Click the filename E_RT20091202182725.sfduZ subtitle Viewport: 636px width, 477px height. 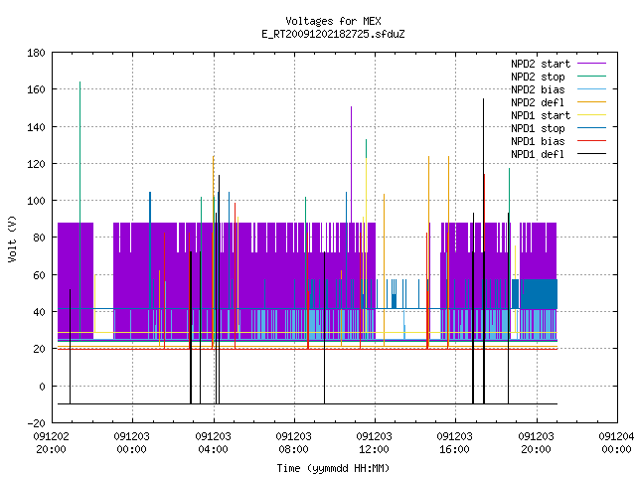pyautogui.click(x=333, y=34)
